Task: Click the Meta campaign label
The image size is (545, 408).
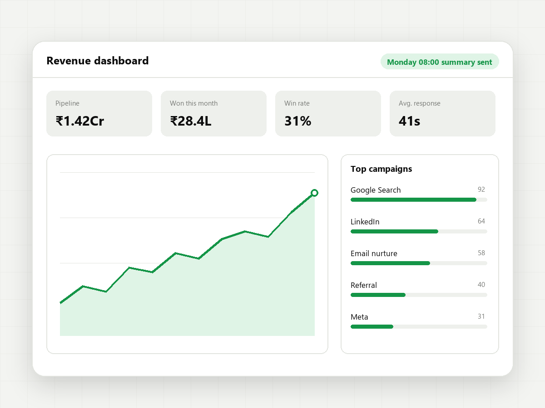Action: [x=359, y=317]
